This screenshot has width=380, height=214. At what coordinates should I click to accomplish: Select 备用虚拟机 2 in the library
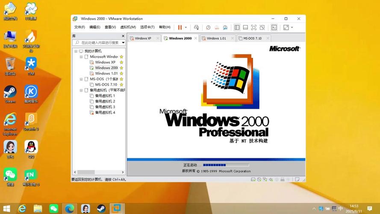105,101
